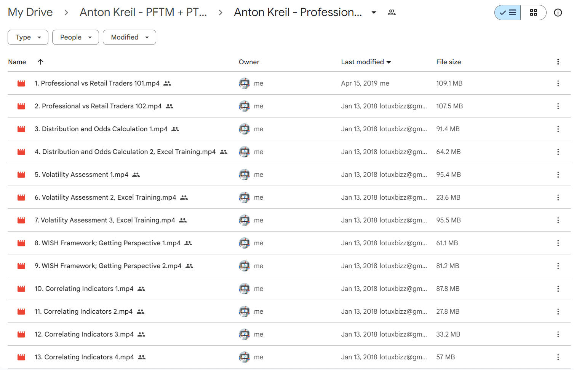574x370 pixels.
Task: Select 1. Professional vs Retail Traders 101.mp4
Action: (x=289, y=83)
